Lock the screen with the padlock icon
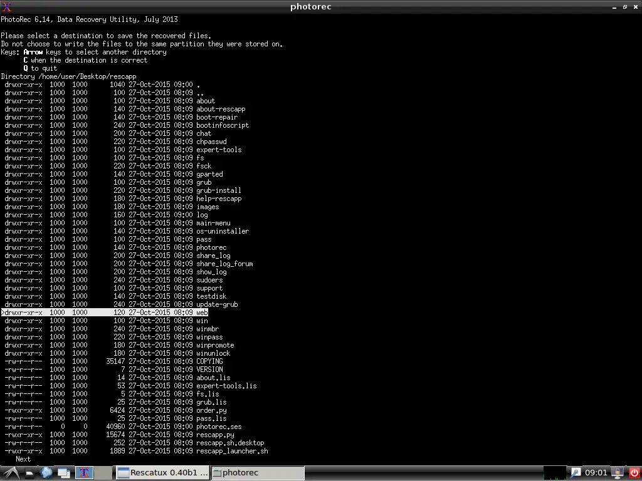This screenshot has width=642, height=481. 618,473
